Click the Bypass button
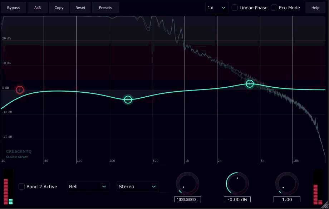 (14, 8)
